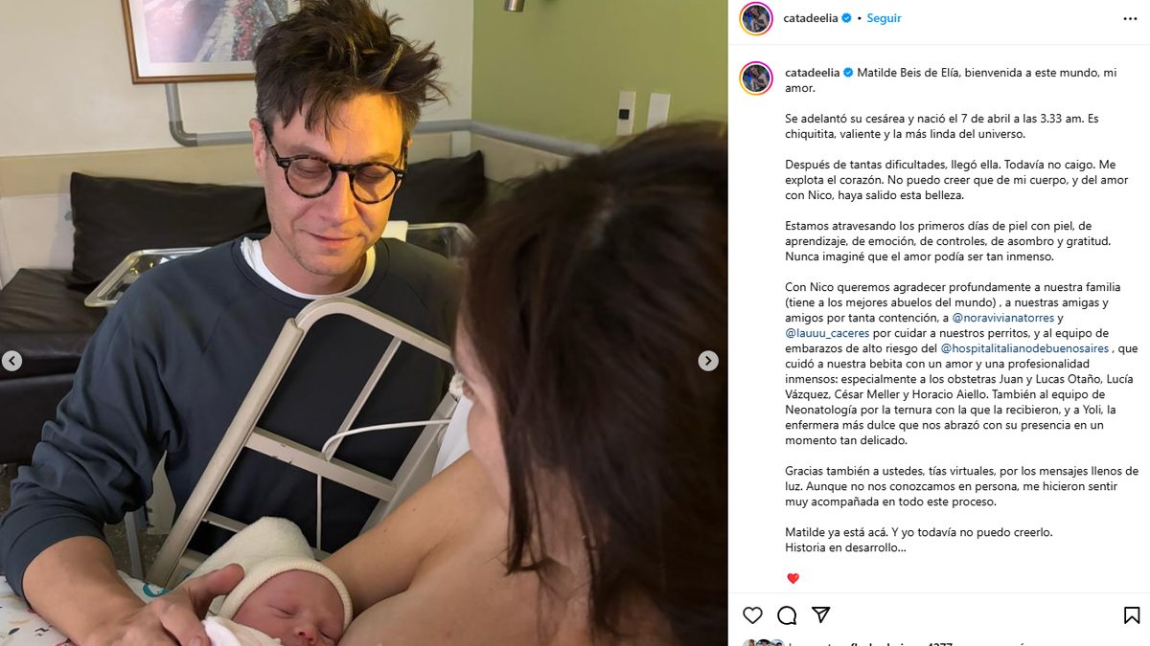Click the verified badge beside catadeelia in the header

point(846,18)
